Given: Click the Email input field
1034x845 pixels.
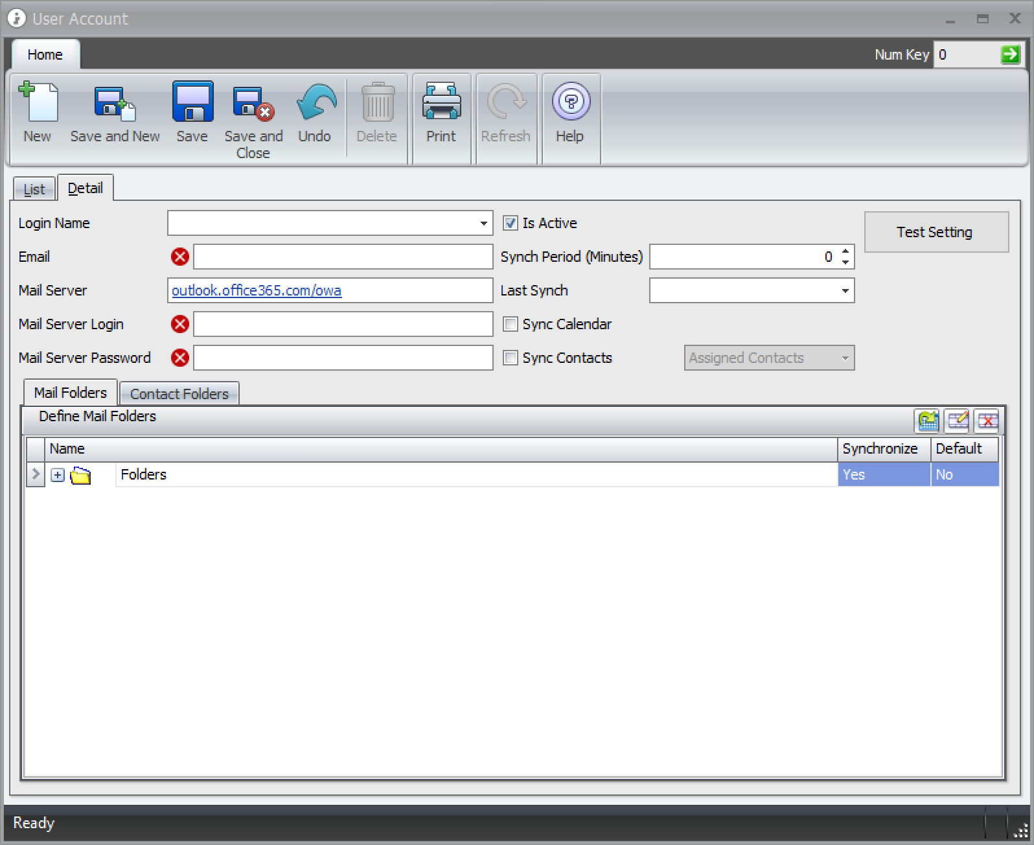Looking at the screenshot, I should pos(343,257).
